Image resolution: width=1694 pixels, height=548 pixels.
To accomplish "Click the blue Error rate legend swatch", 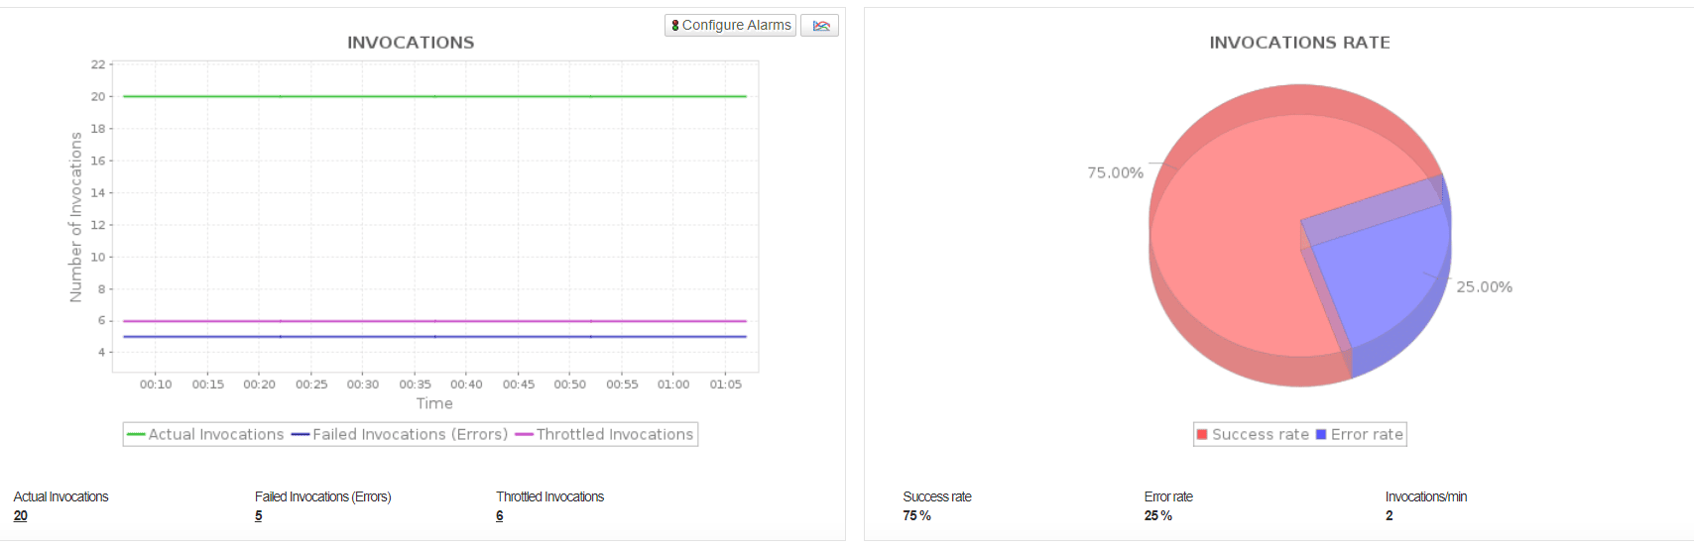I will pyautogui.click(x=1321, y=435).
